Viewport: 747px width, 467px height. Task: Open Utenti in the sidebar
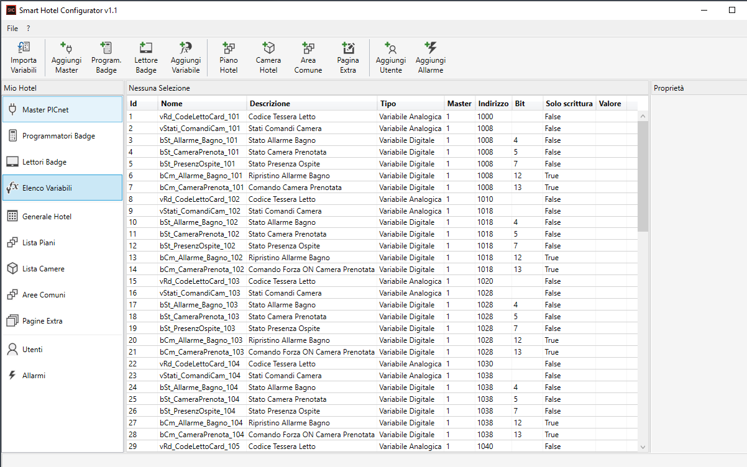pos(62,349)
